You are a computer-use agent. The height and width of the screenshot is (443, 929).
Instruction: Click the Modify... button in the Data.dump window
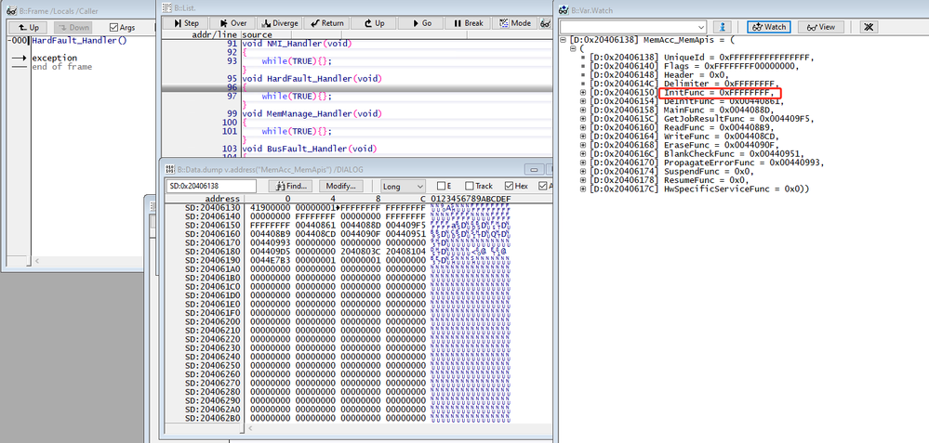point(340,187)
